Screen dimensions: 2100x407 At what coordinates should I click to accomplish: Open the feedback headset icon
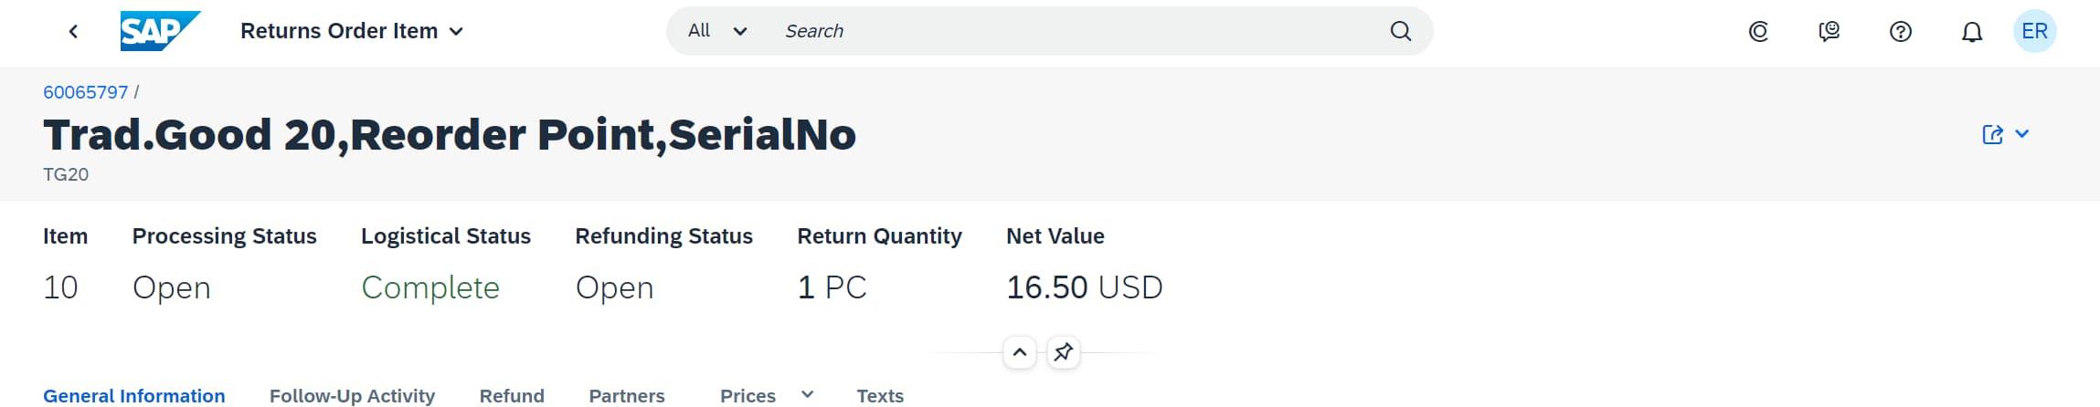click(1829, 32)
